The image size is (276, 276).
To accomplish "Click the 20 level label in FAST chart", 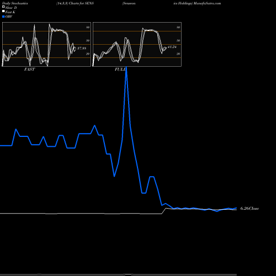I will [88, 54].
